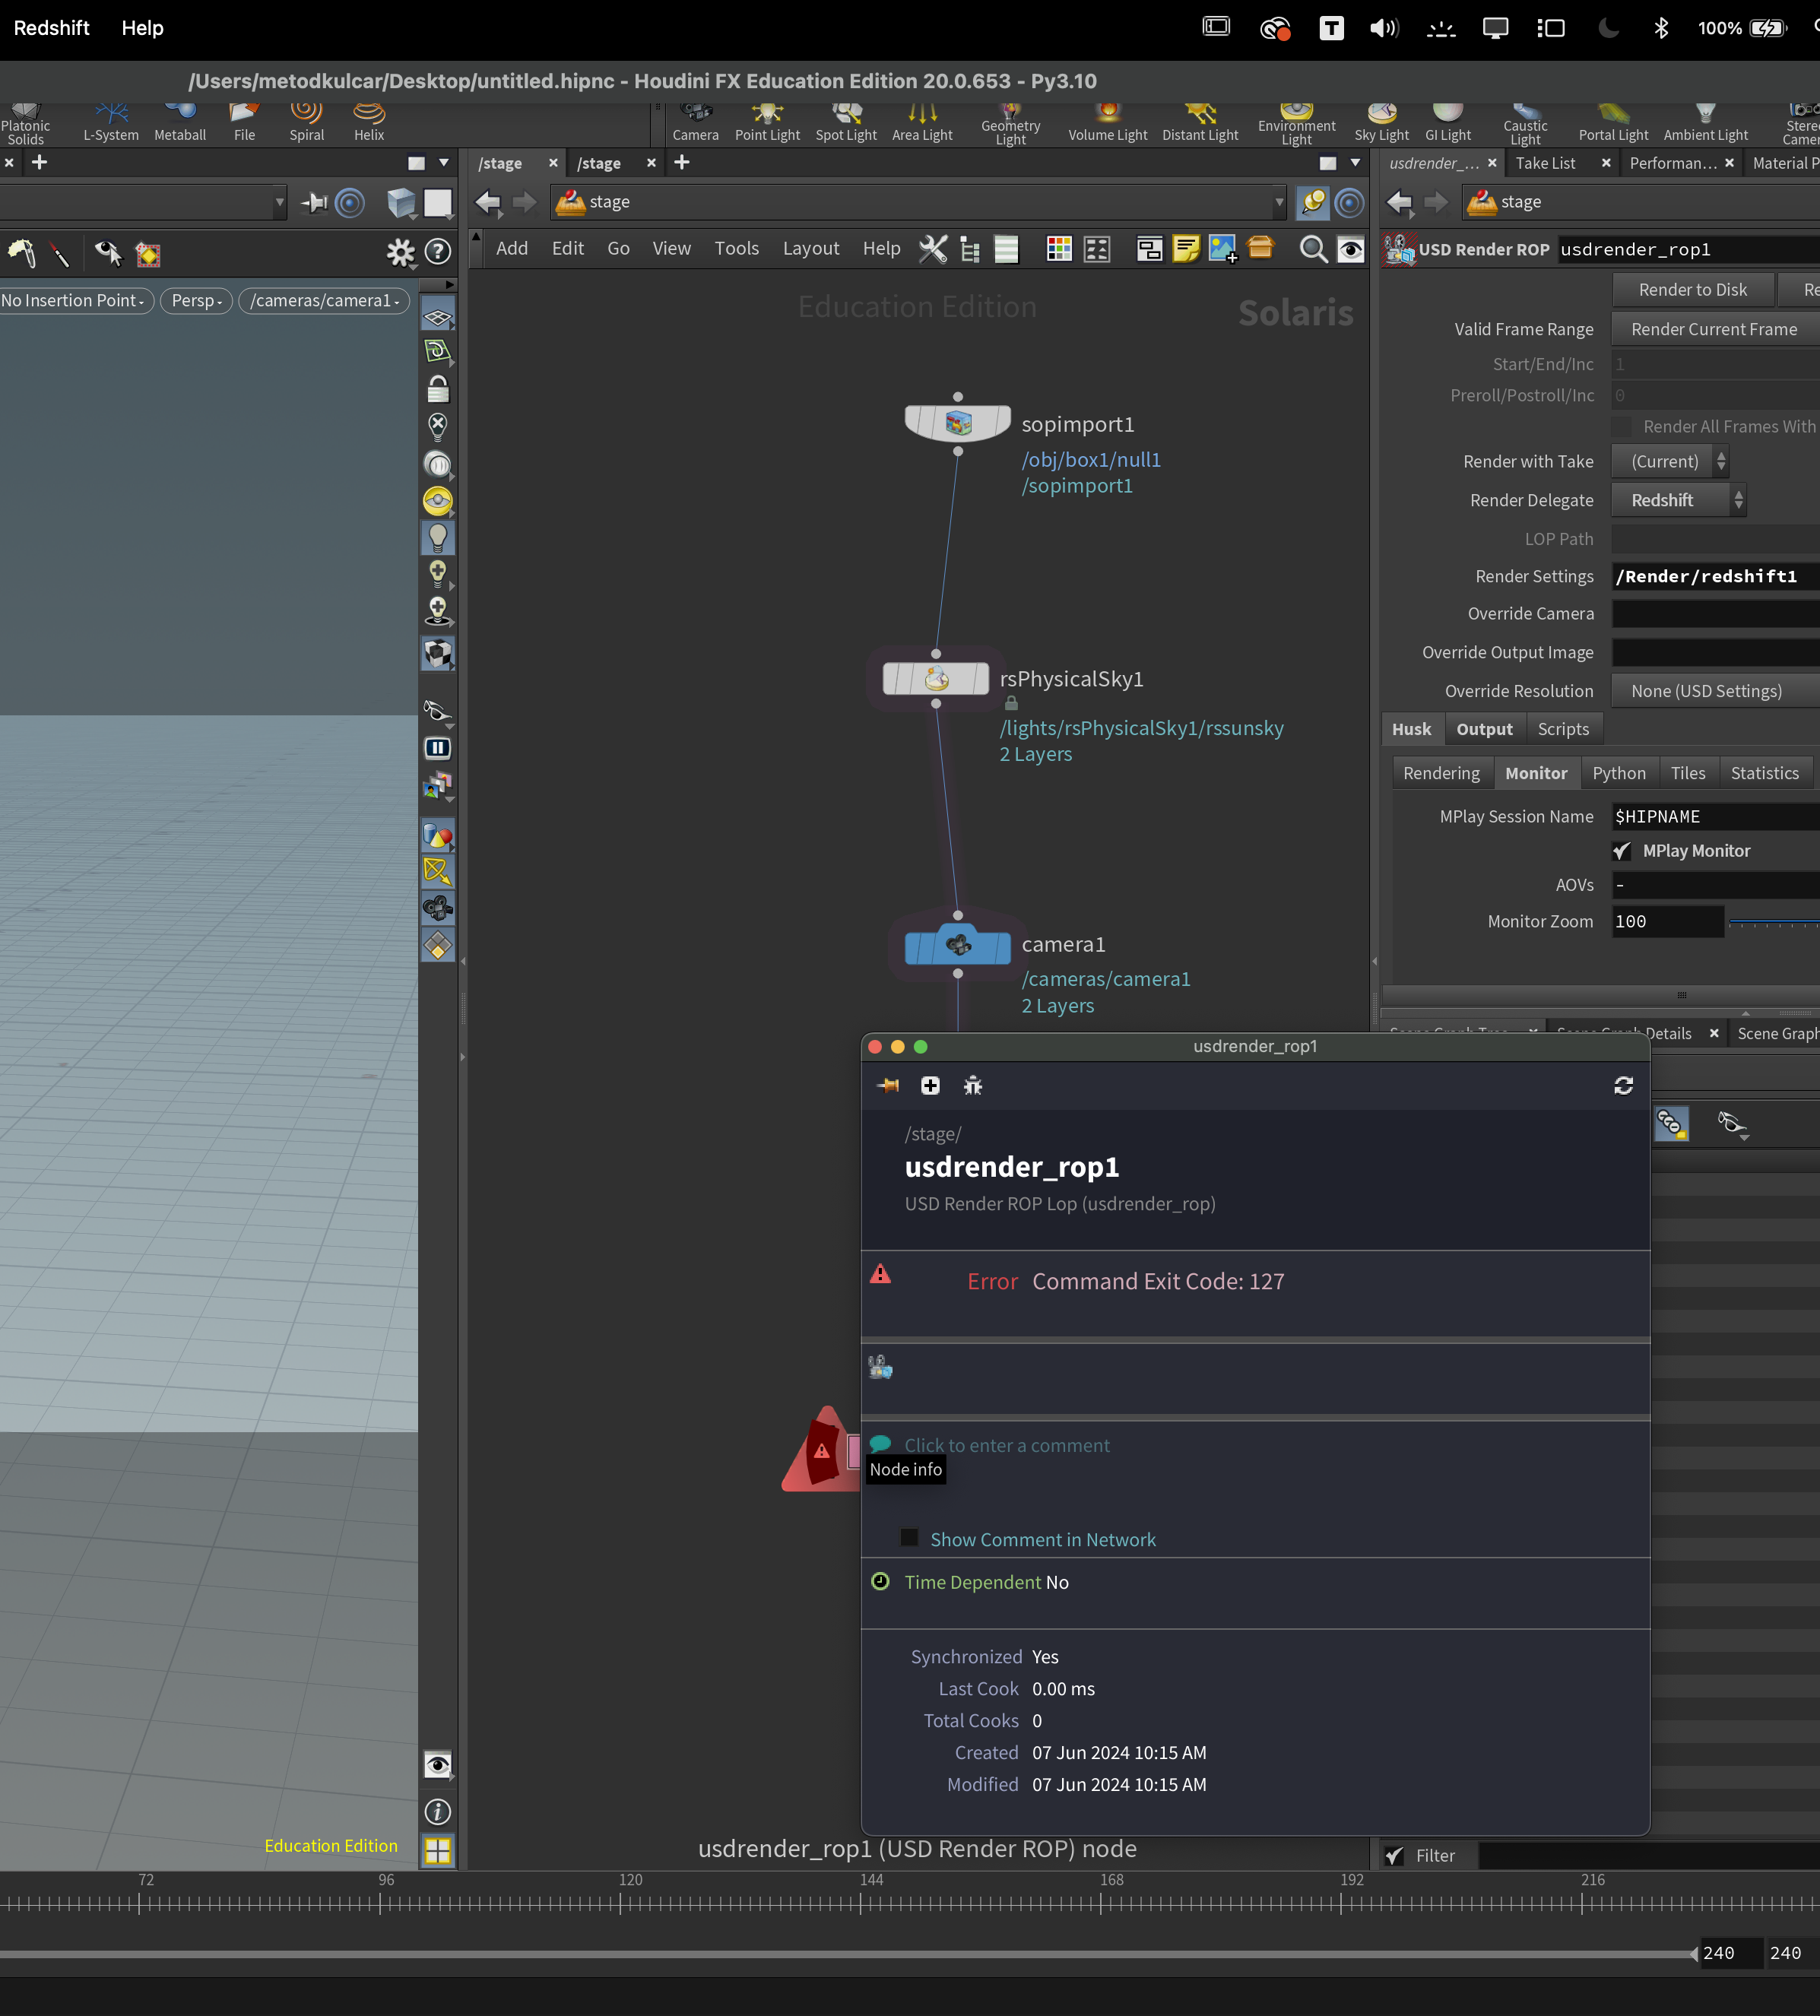Image resolution: width=1820 pixels, height=2016 pixels.
Task: Uncheck the MPlay Monitor option
Action: [x=1623, y=851]
